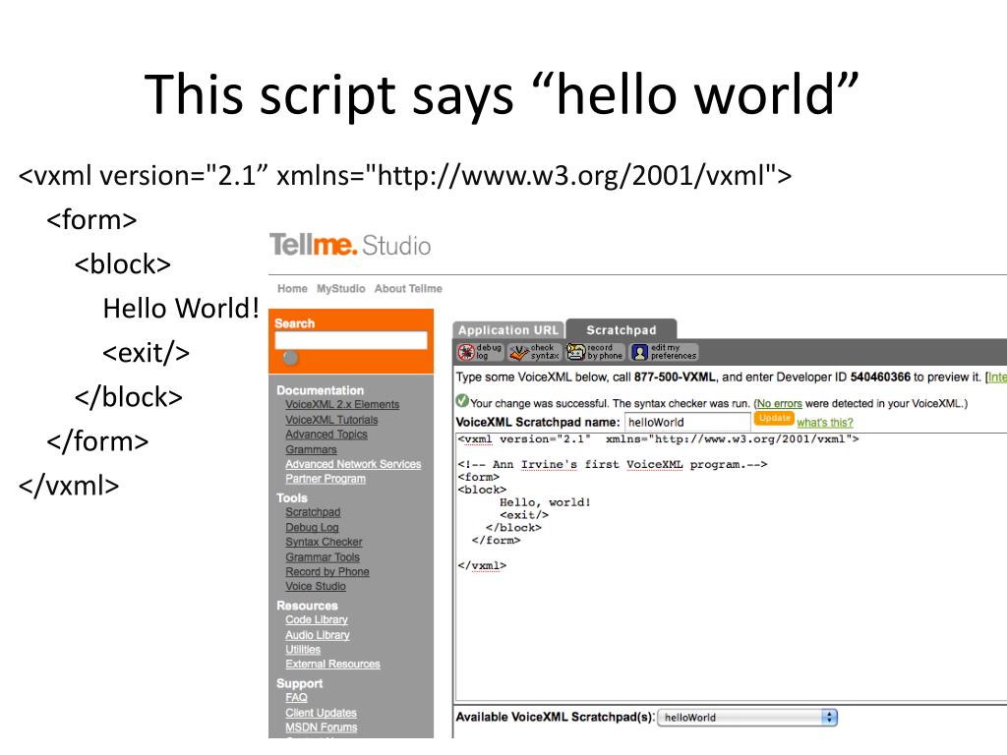This screenshot has width=1007, height=755.
Task: Open the Debug Log sidebar link
Action: coord(312,527)
